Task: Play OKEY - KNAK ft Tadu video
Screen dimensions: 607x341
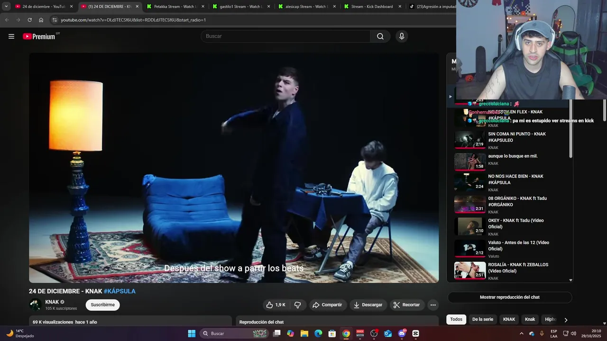Action: [x=510, y=227]
